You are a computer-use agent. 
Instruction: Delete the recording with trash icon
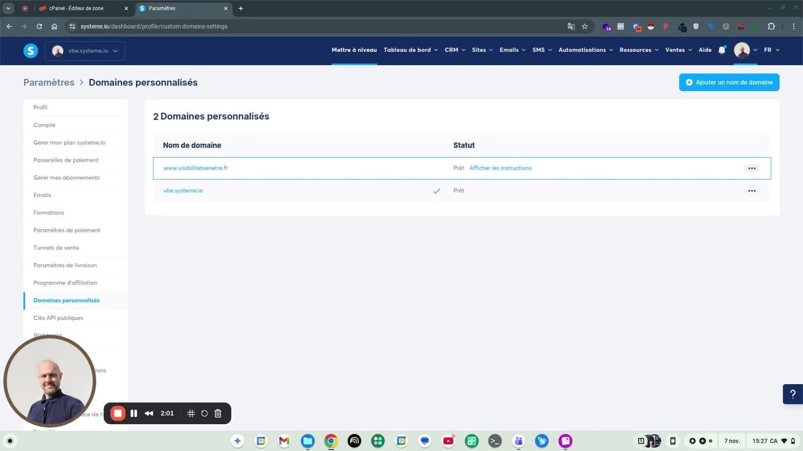(218, 413)
